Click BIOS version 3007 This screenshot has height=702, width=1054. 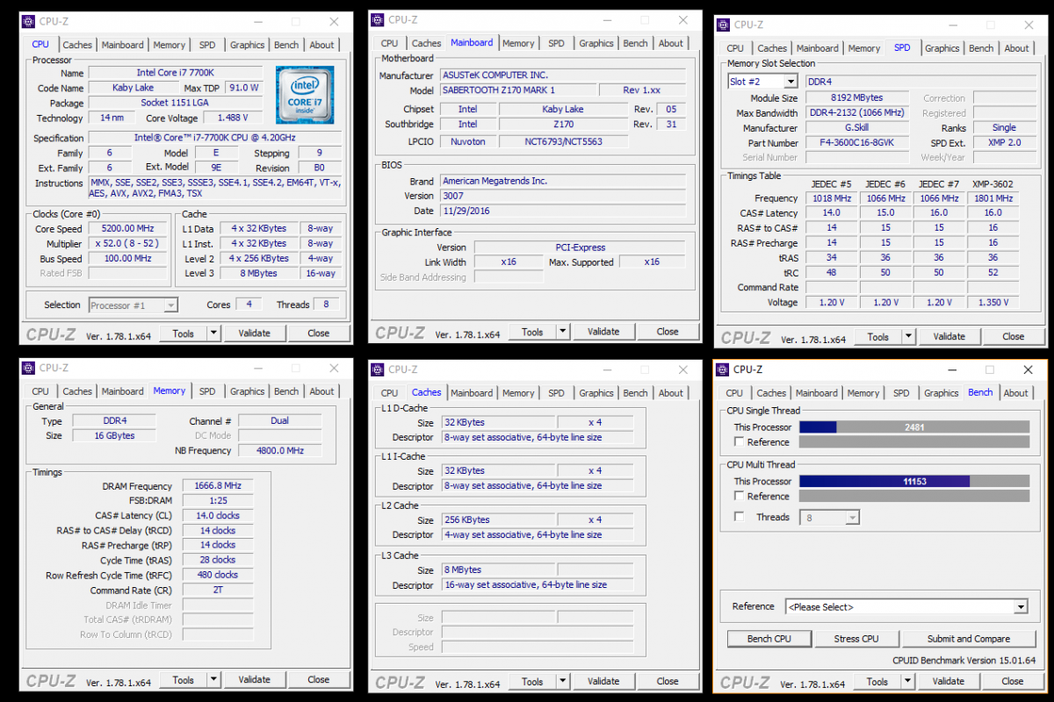point(565,196)
